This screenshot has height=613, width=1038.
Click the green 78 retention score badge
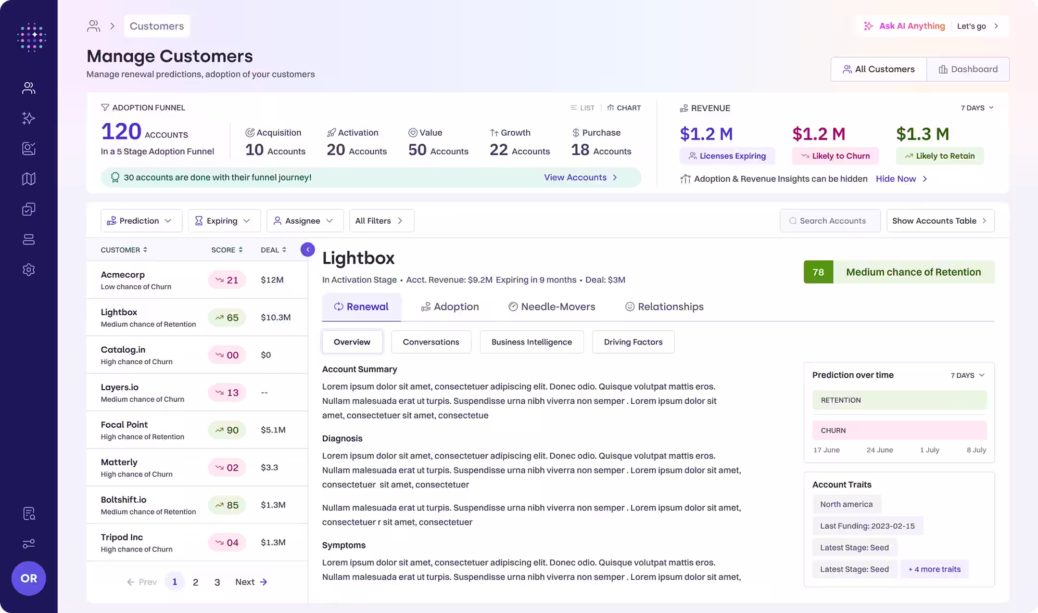tap(818, 272)
